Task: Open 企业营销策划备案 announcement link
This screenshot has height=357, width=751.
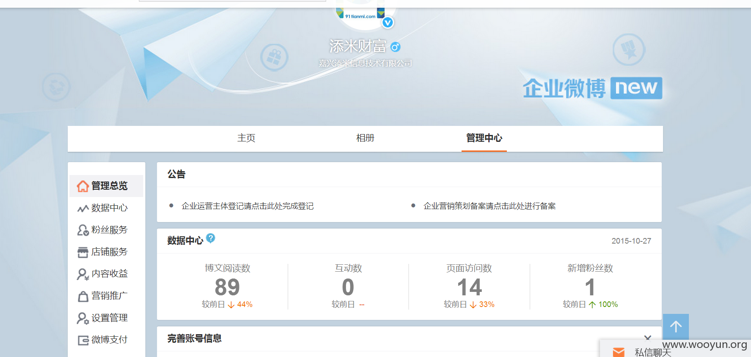Action: tap(490, 206)
